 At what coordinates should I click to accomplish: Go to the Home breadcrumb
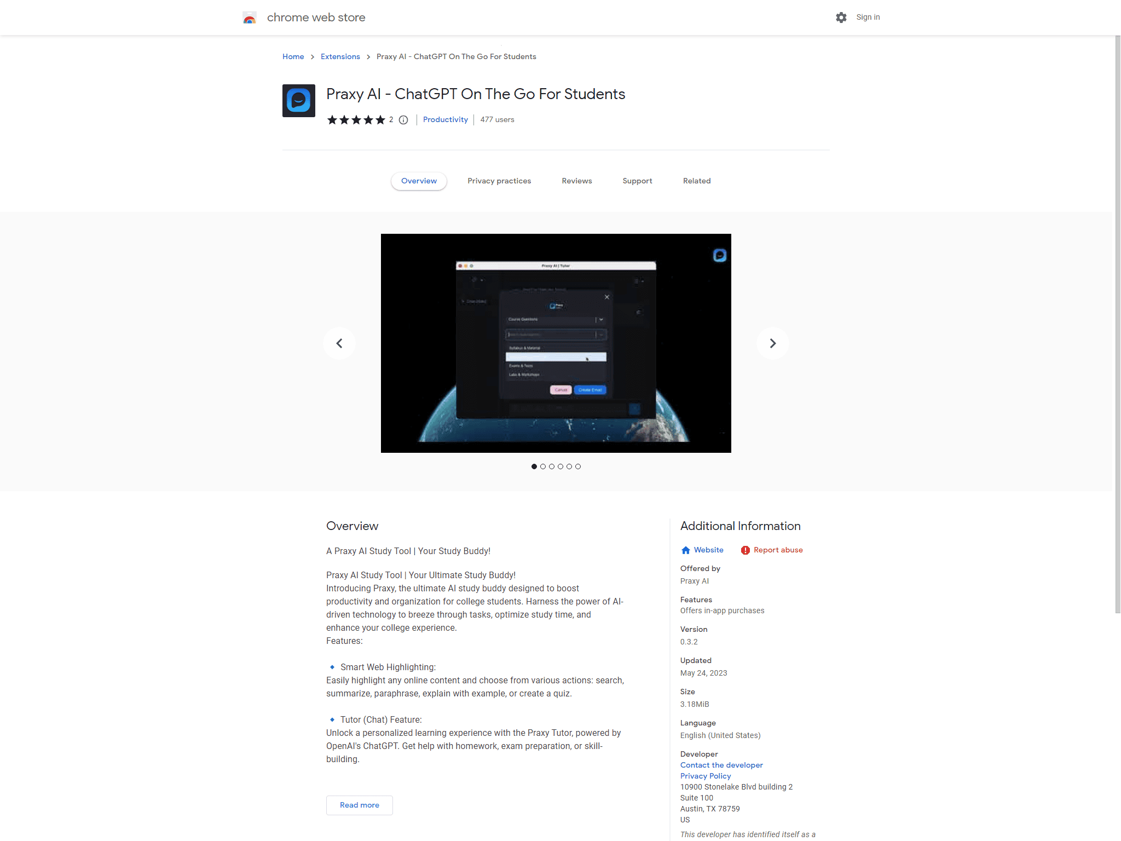pyautogui.click(x=293, y=57)
